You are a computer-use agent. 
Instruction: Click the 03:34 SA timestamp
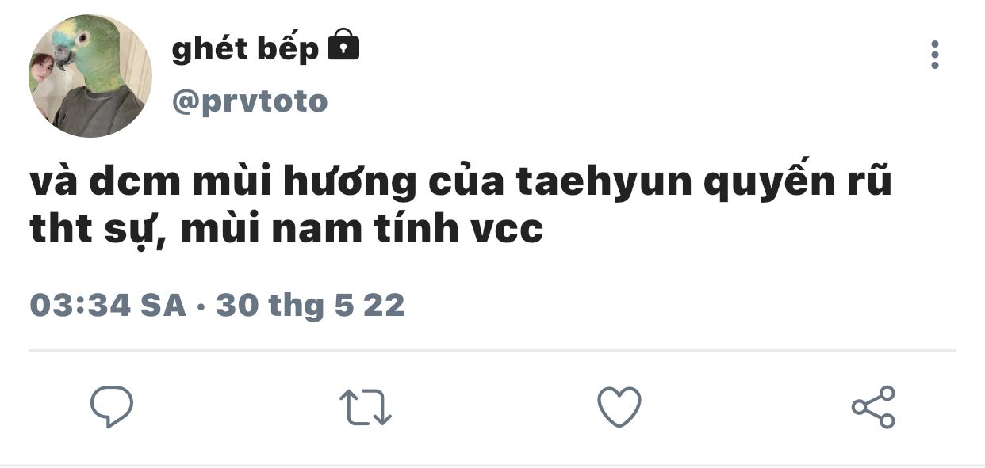pos(108,305)
